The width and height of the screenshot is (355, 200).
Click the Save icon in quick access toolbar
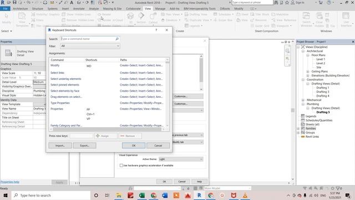(x=14, y=2)
